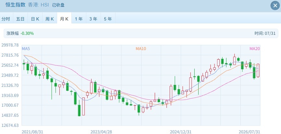281x134 pixels.
Task: Click the -0.30% change value
Action: [27, 33]
